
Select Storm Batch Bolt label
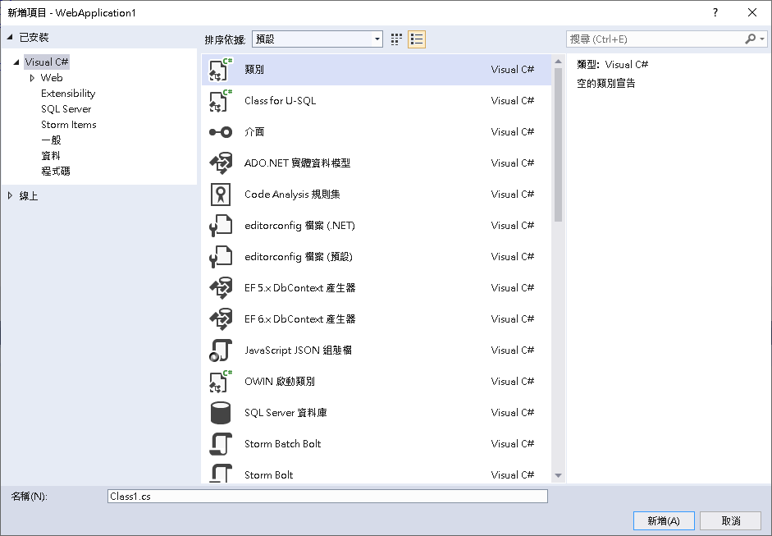point(282,444)
